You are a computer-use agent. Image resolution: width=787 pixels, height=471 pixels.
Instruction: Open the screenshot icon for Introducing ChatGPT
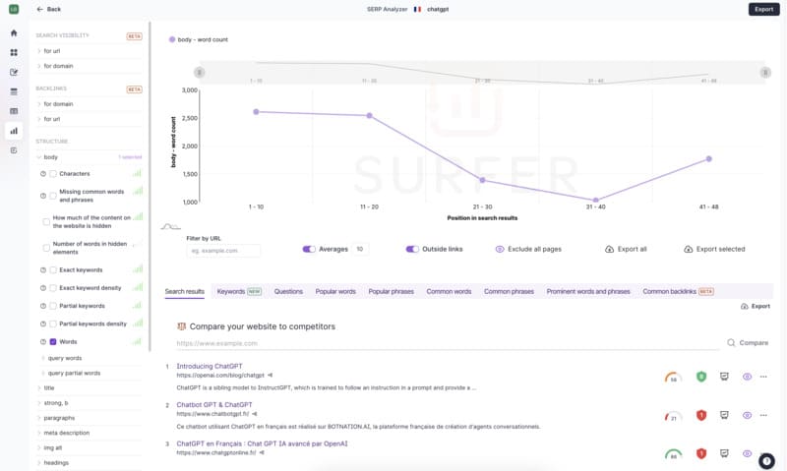tap(724, 377)
